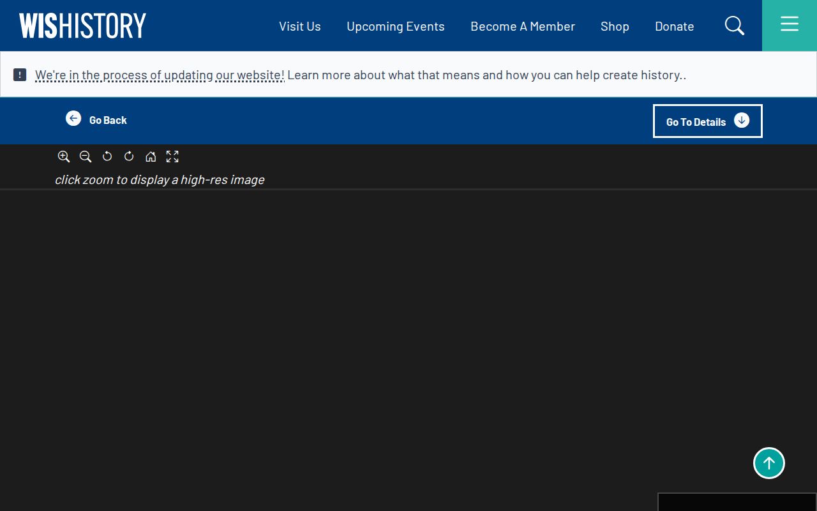817x511 pixels.
Task: Reset the viewer with the home icon
Action: pyautogui.click(x=151, y=156)
